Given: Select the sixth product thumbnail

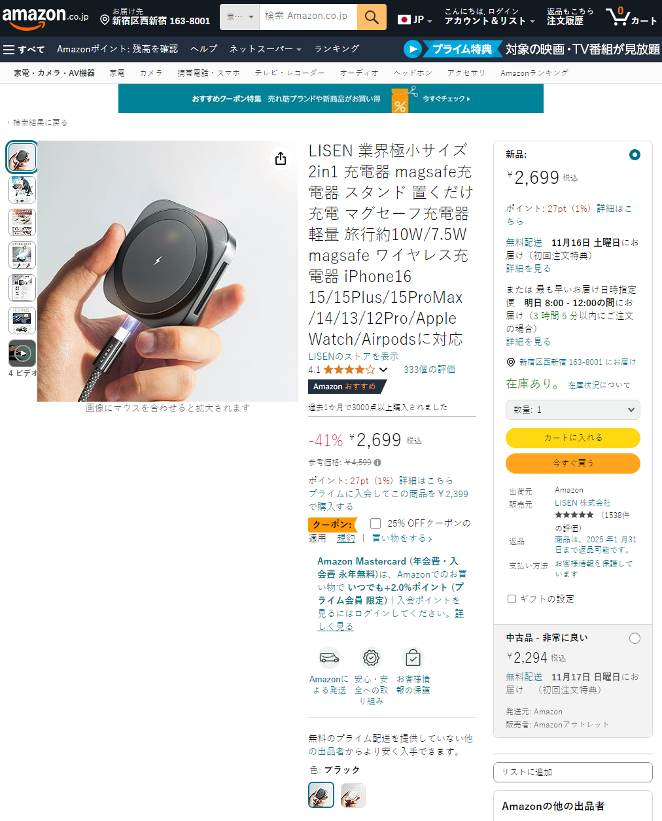Looking at the screenshot, I should click(22, 321).
